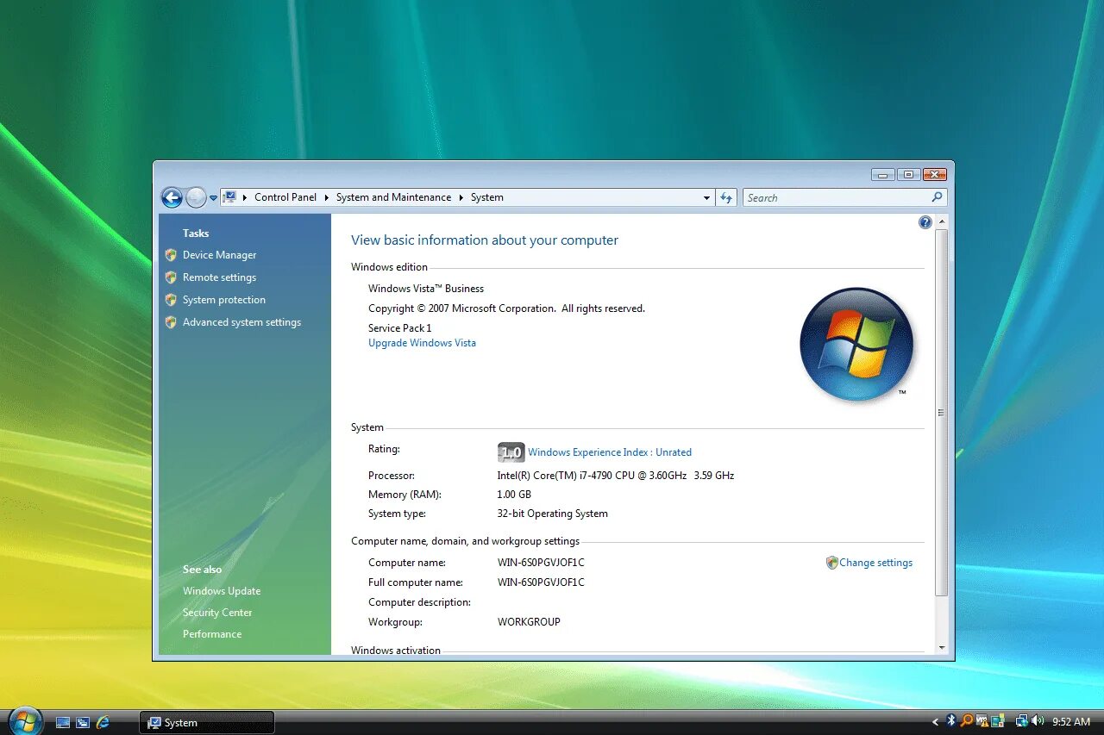Click scrollbar down arrow
The width and height of the screenshot is (1104, 735).
pyautogui.click(x=942, y=648)
